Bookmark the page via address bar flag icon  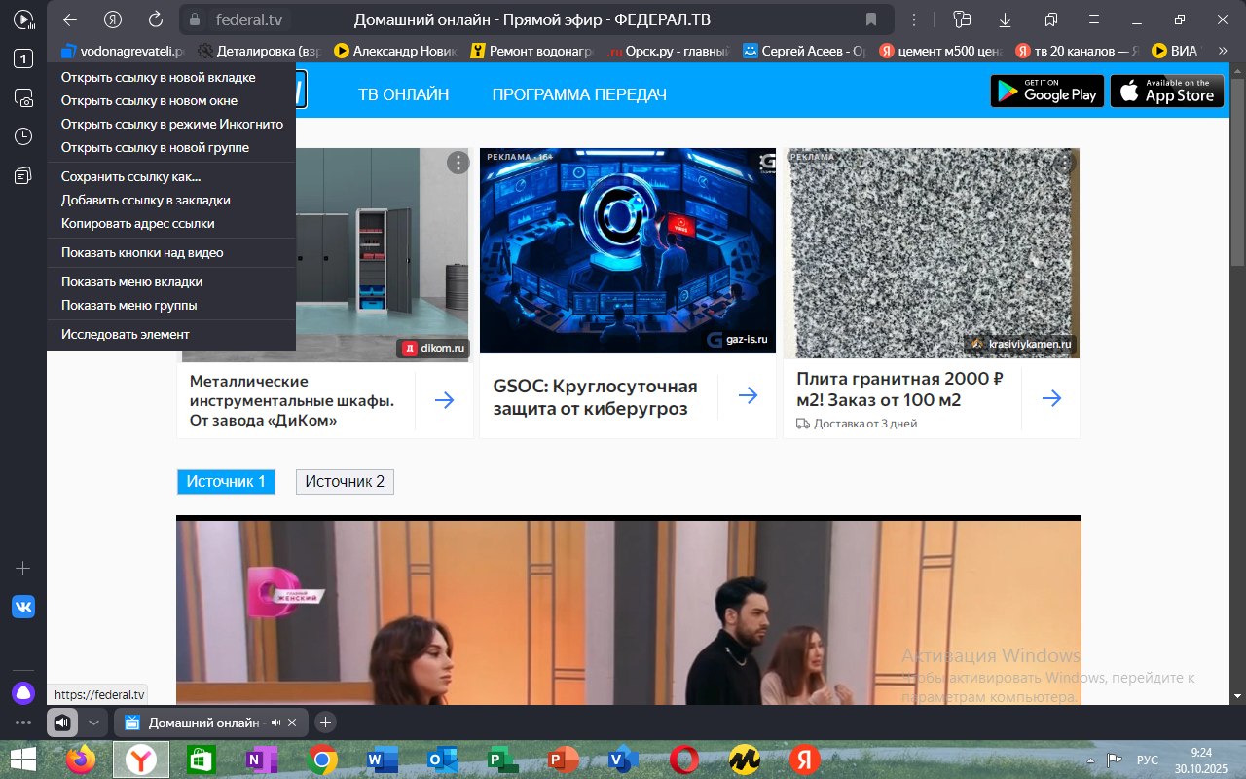tap(871, 19)
